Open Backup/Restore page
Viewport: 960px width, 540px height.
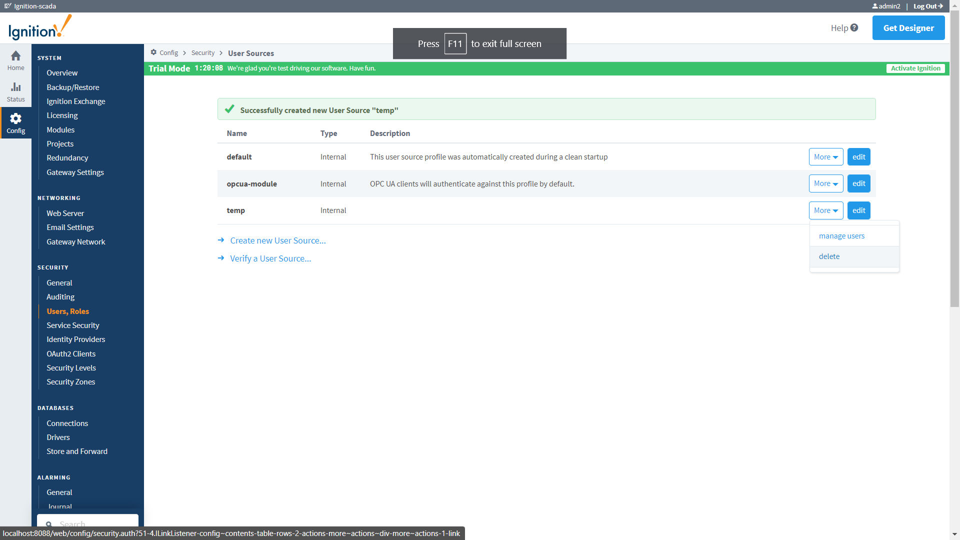(73, 87)
